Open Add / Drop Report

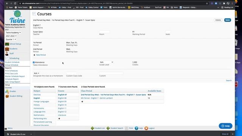12,82
